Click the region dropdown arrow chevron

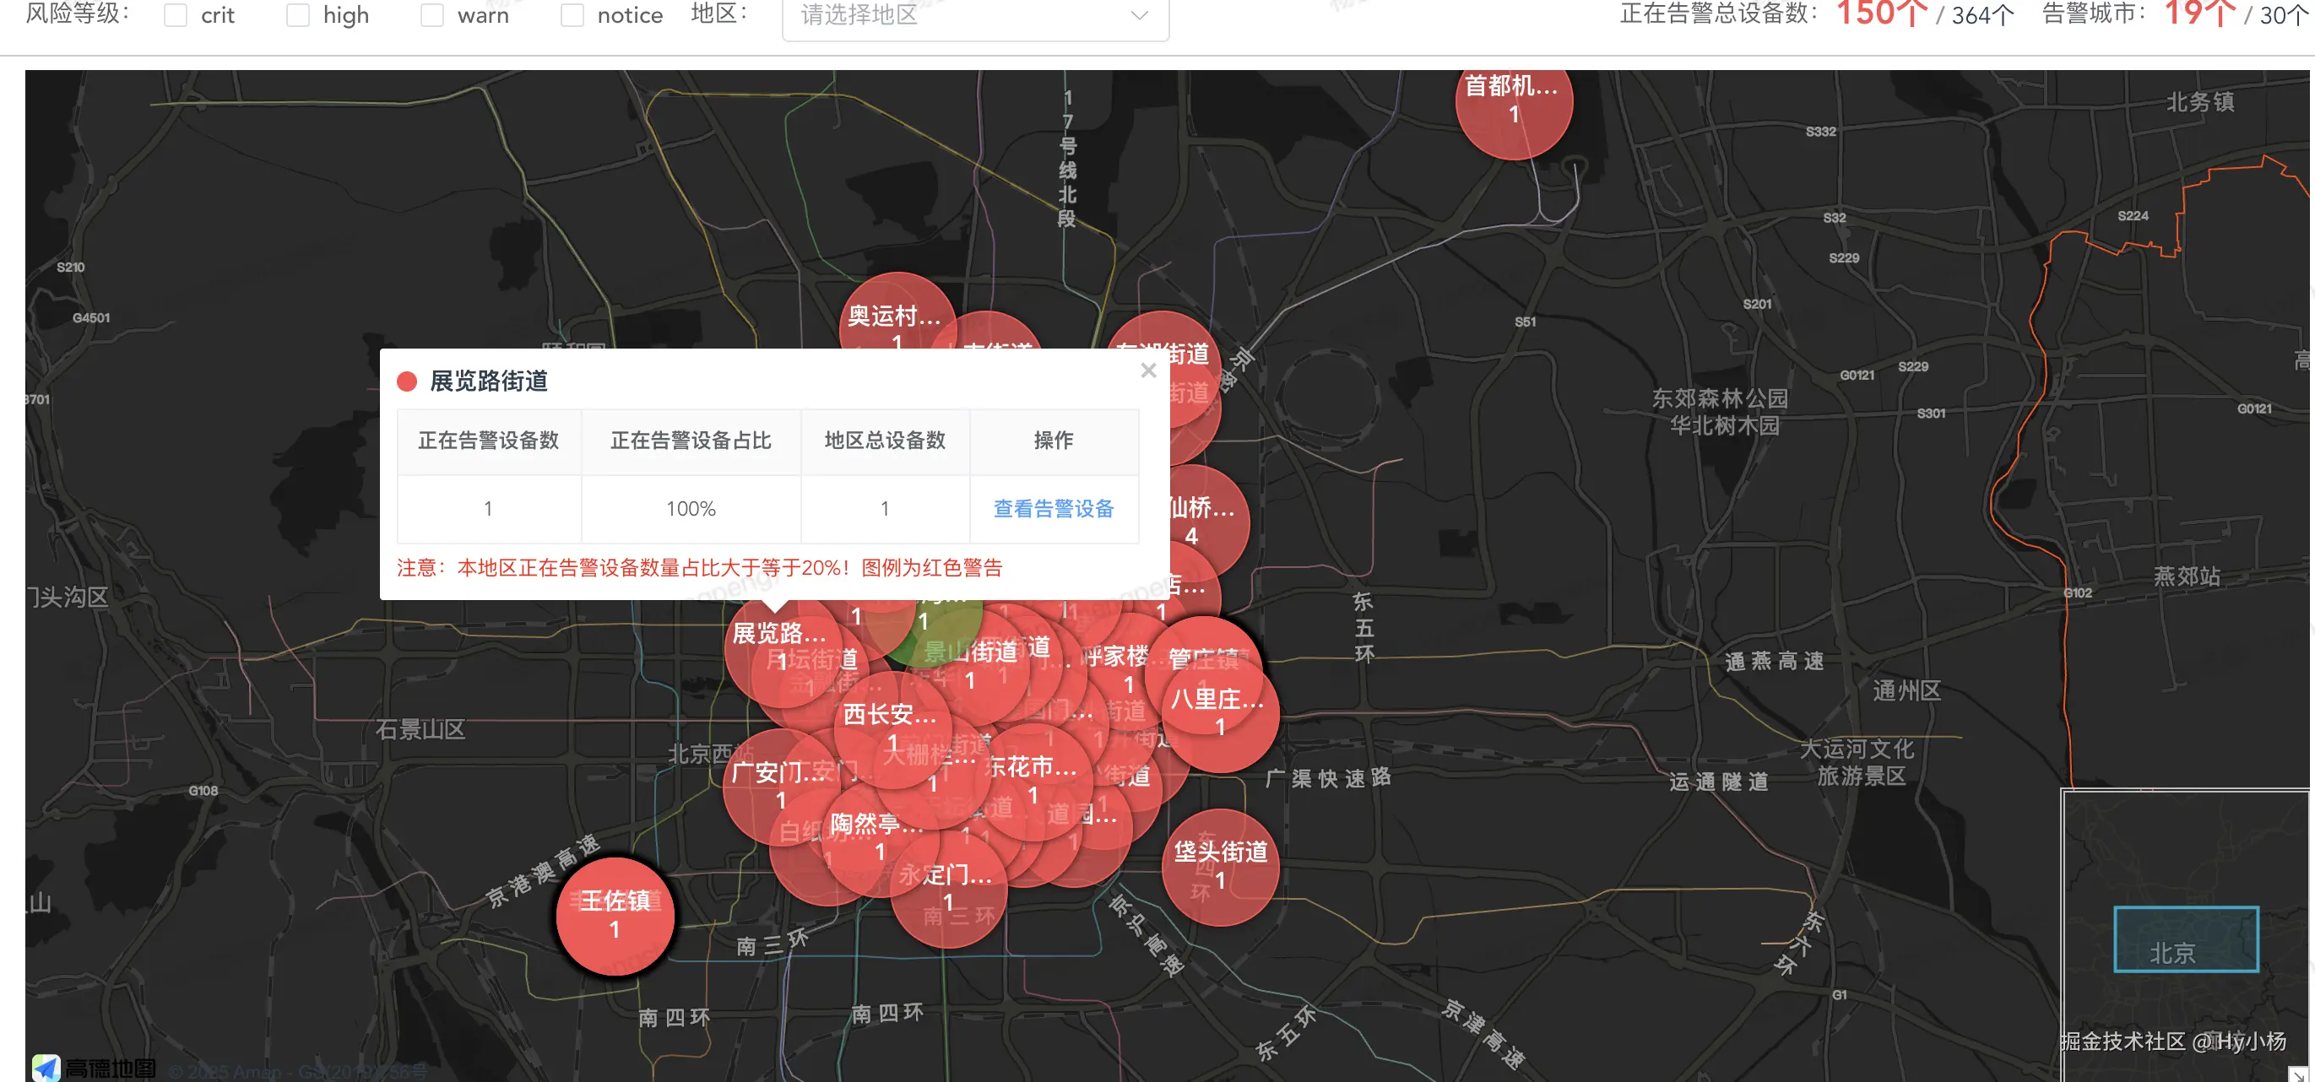(1139, 15)
